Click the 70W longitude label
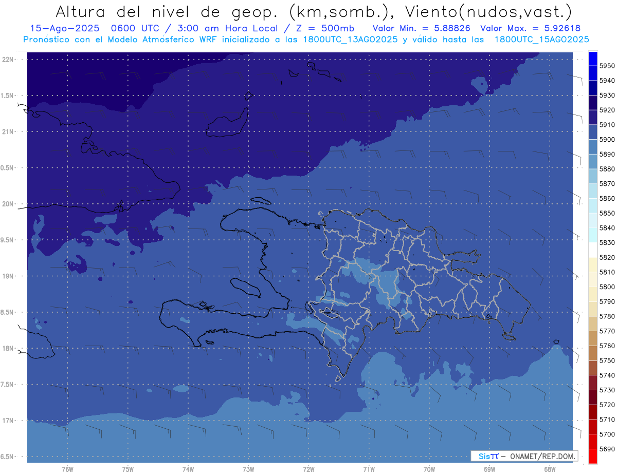This screenshot has width=617, height=476. 429,469
